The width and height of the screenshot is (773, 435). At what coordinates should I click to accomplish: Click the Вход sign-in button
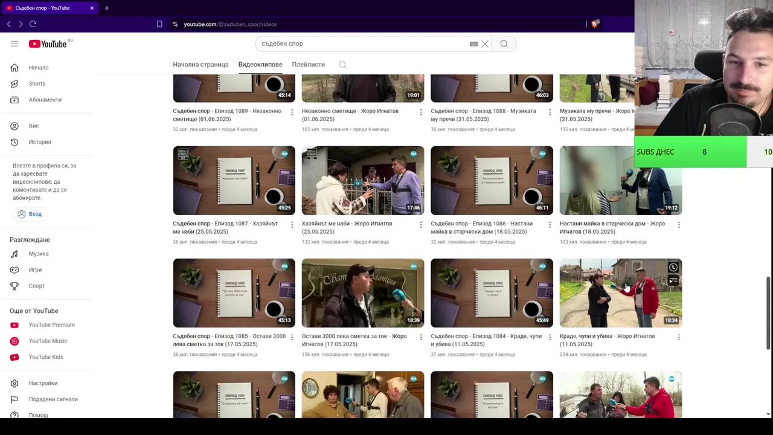coord(30,214)
